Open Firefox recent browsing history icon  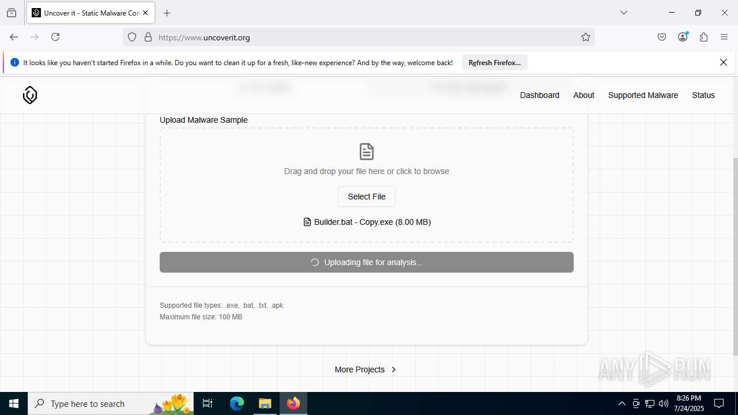[x=12, y=13]
